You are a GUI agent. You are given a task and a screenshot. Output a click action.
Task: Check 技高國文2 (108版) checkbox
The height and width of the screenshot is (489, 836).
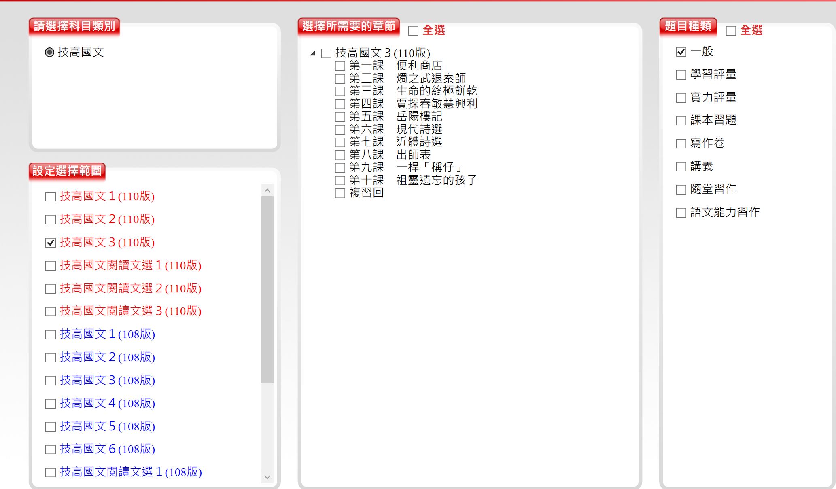pyautogui.click(x=51, y=358)
